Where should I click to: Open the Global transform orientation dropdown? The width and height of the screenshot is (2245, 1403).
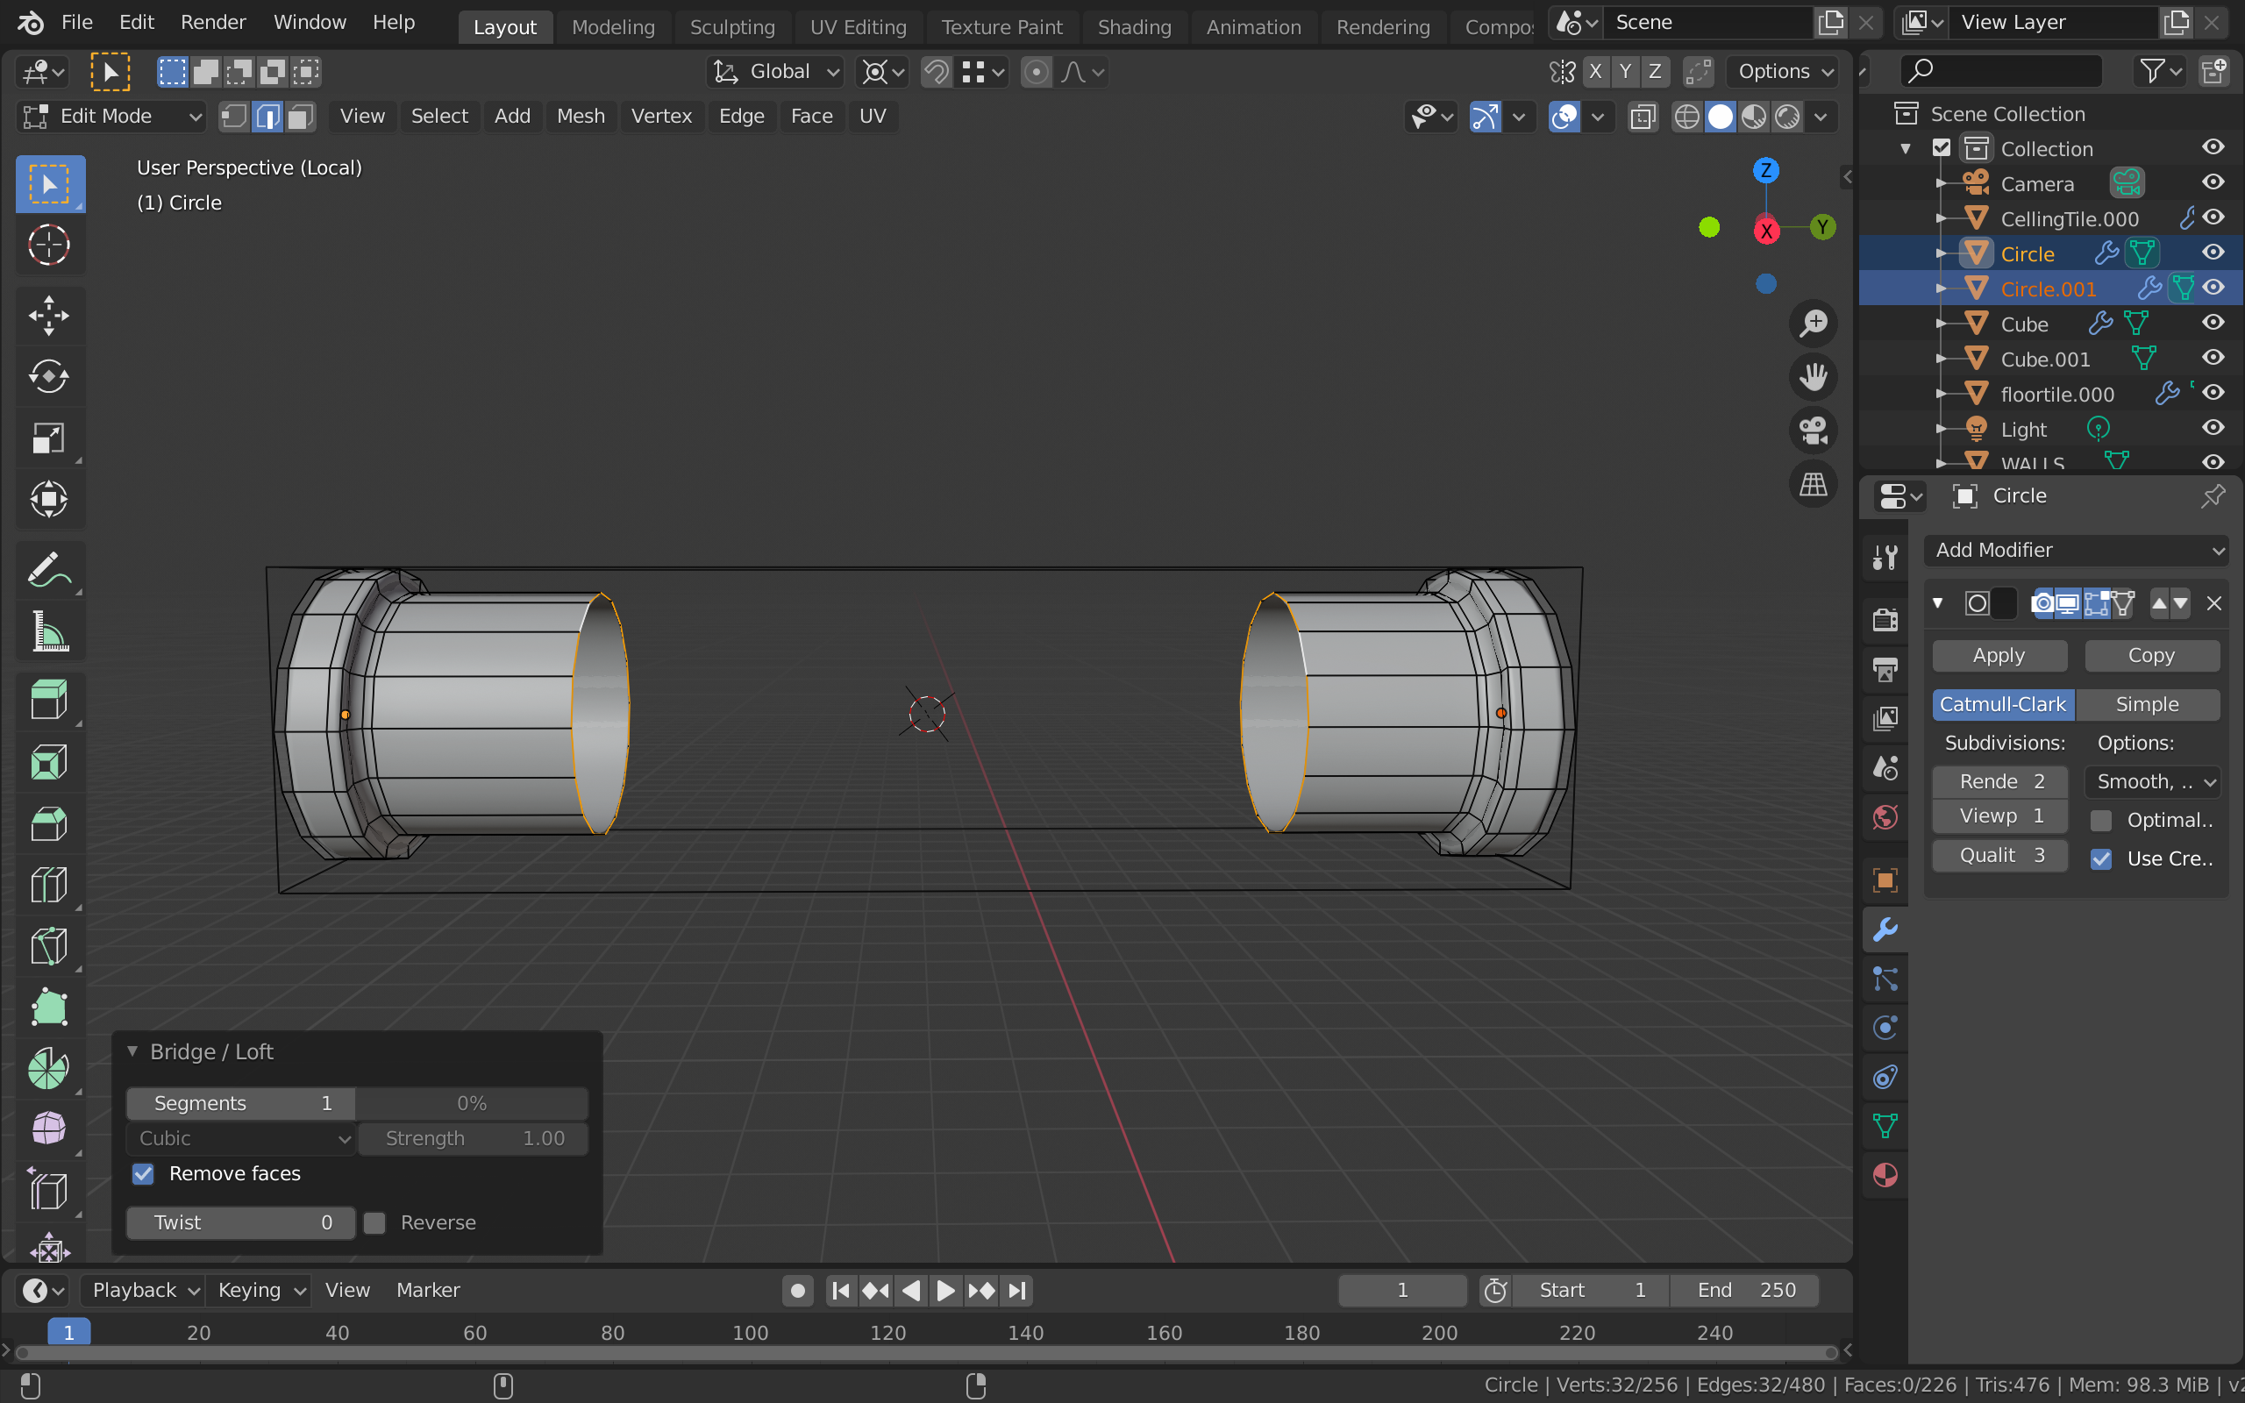point(777,71)
